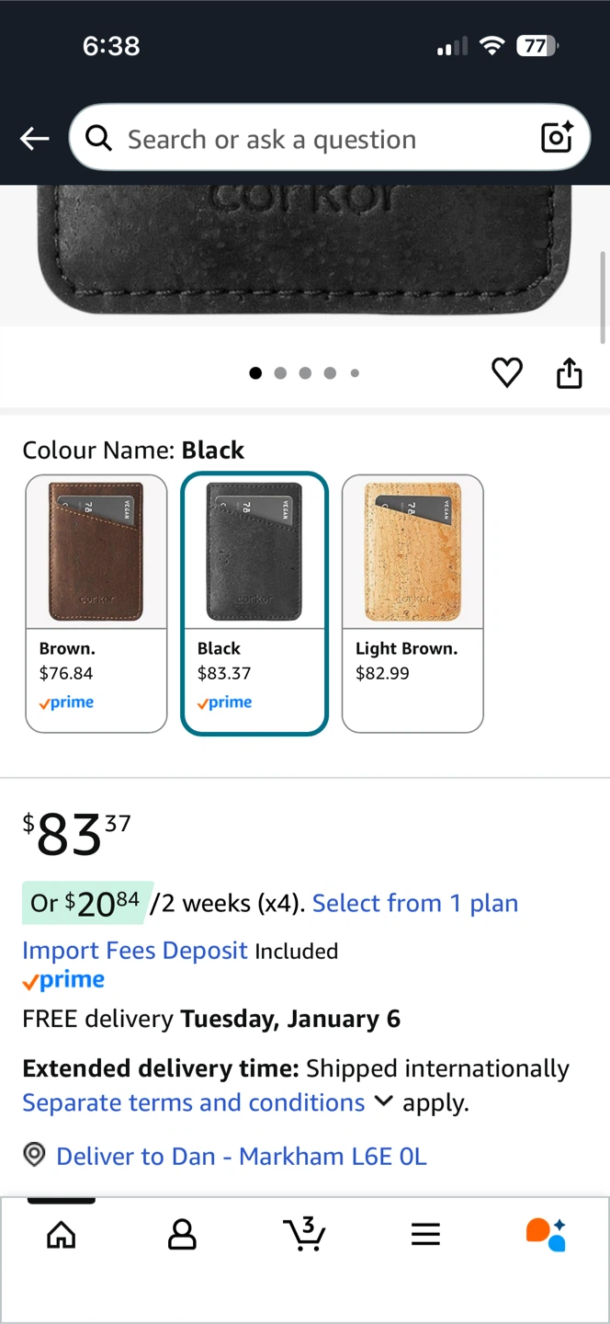Expand Separate terms and conditions chevron
This screenshot has height=1324, width=610.
point(384,1101)
